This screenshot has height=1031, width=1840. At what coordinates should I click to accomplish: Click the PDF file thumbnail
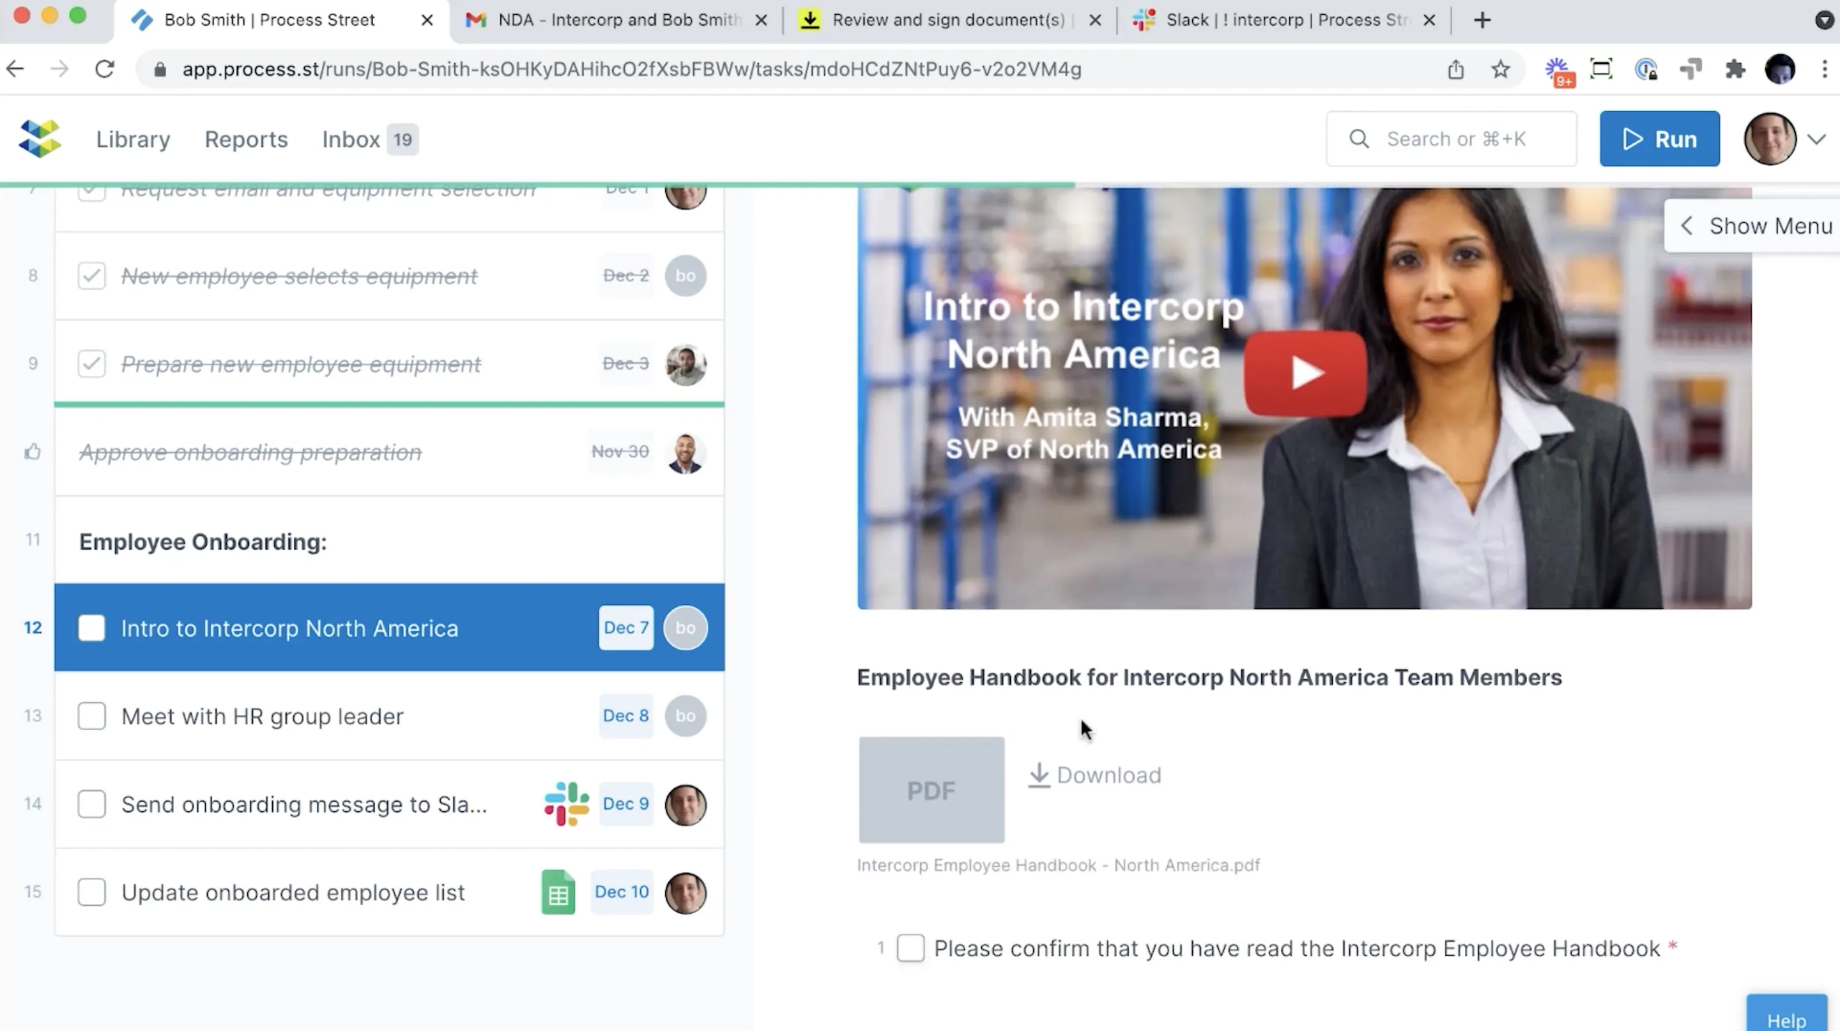[931, 790]
